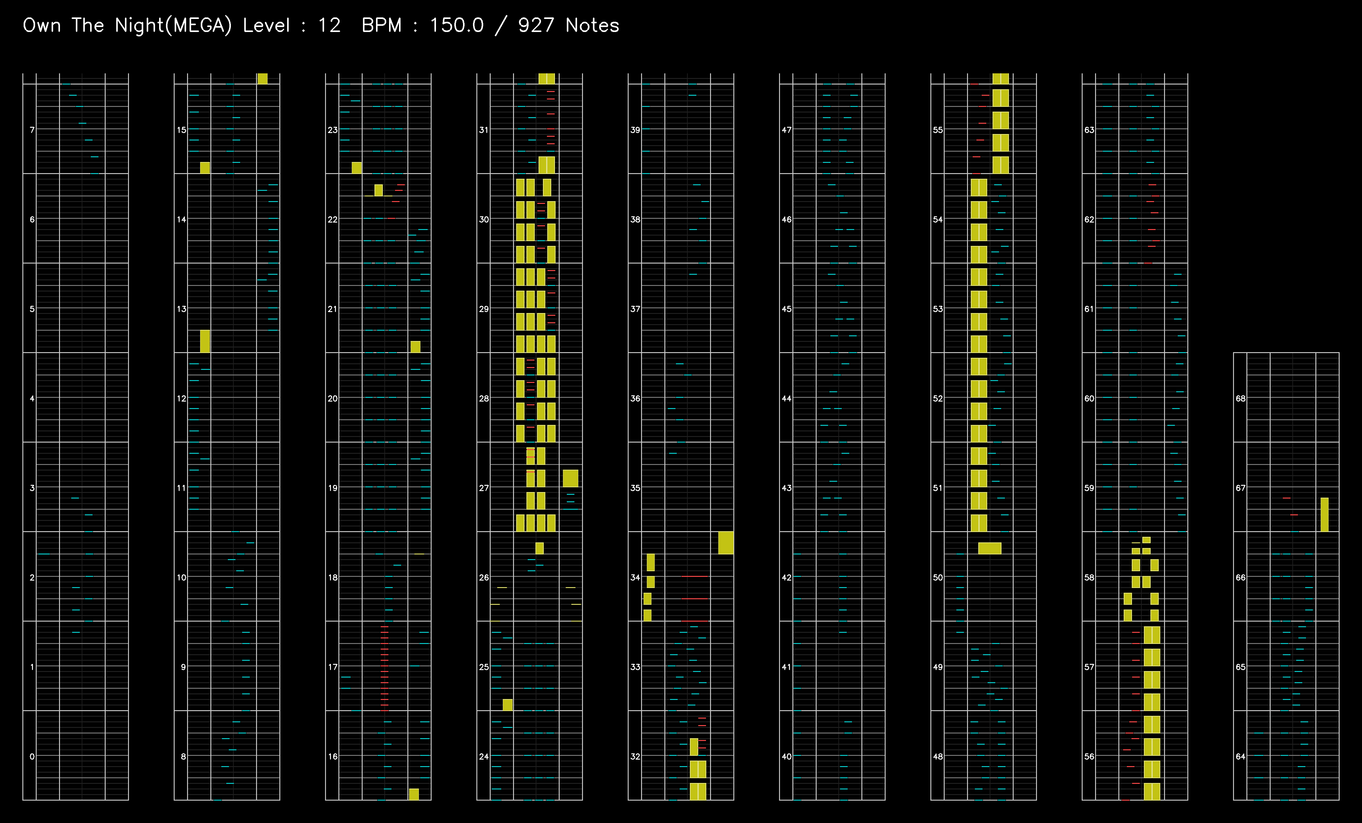The image size is (1362, 823).
Task: Pick measure number 36 label
Action: pos(636,398)
